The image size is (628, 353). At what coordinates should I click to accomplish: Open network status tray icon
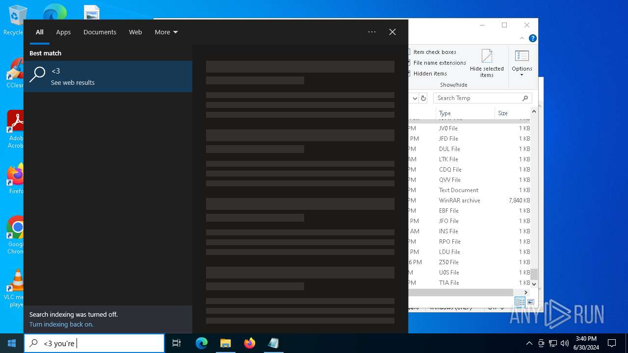point(553,343)
